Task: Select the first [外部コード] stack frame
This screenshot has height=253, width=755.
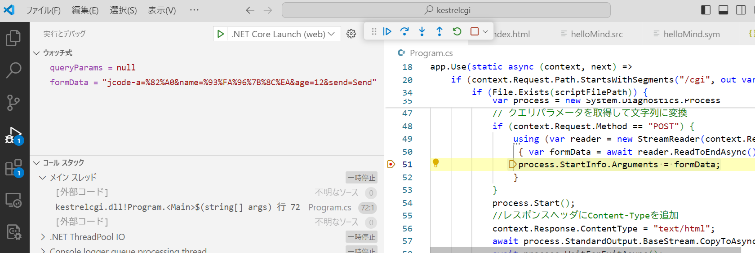Action: pyautogui.click(x=207, y=192)
